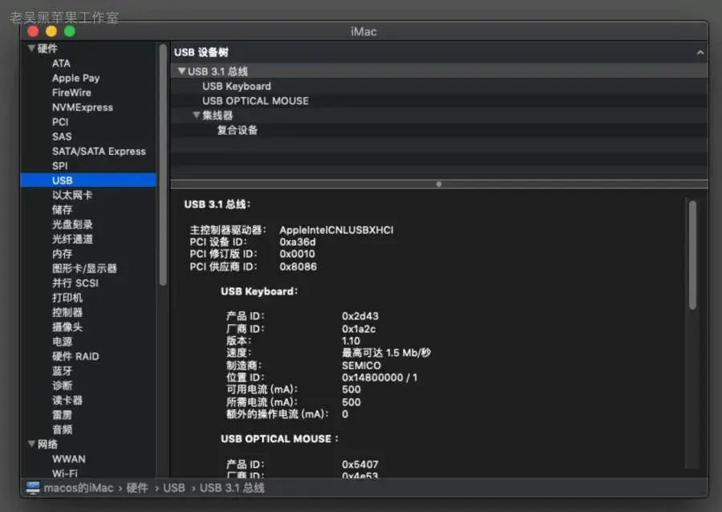Click 硬件 in the path bar
This screenshot has height=512, width=722.
136,488
